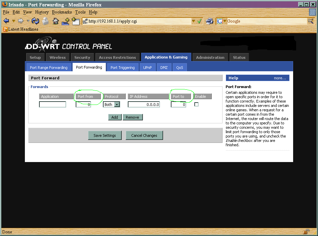Image resolution: width=318 pixels, height=236 pixels.
Task: Go to the Home page icon
Action: tap(56, 21)
